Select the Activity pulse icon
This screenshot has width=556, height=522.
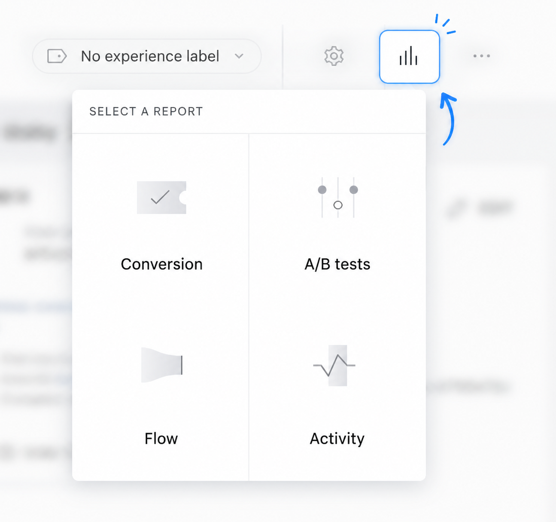click(334, 366)
